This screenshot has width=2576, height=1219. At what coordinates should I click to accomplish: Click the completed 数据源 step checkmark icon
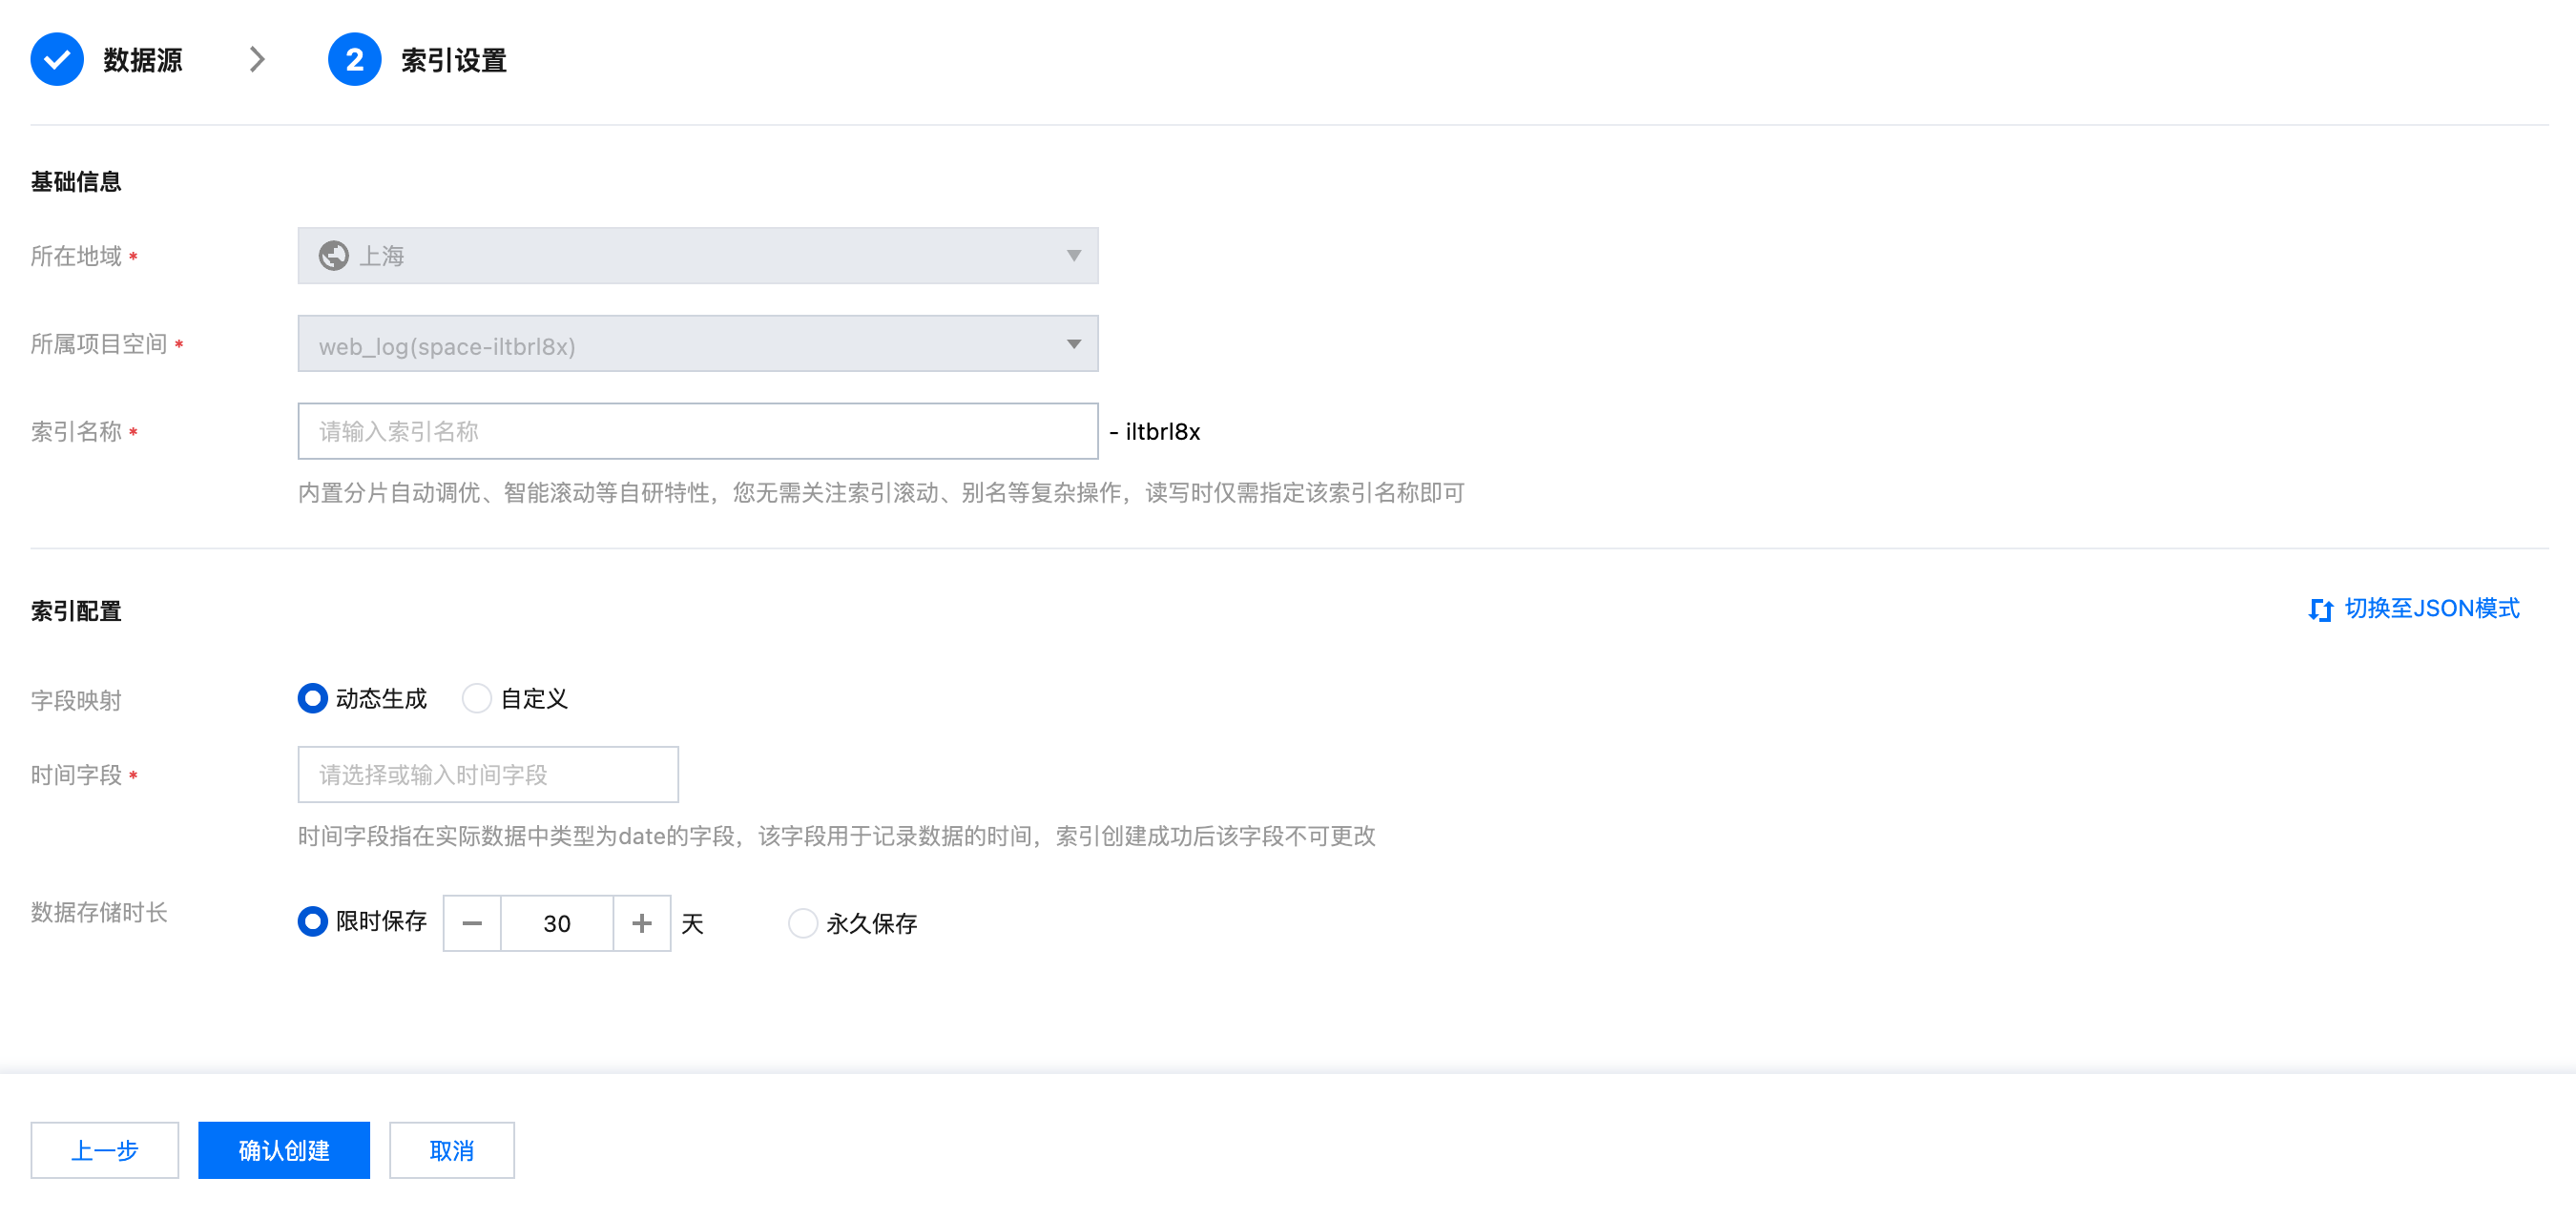click(x=57, y=60)
